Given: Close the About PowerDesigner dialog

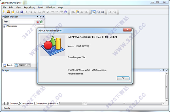Looking at the screenshot, I should click(x=127, y=30).
